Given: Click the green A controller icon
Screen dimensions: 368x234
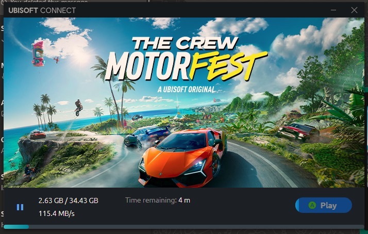Looking at the screenshot, I should 312,205.
